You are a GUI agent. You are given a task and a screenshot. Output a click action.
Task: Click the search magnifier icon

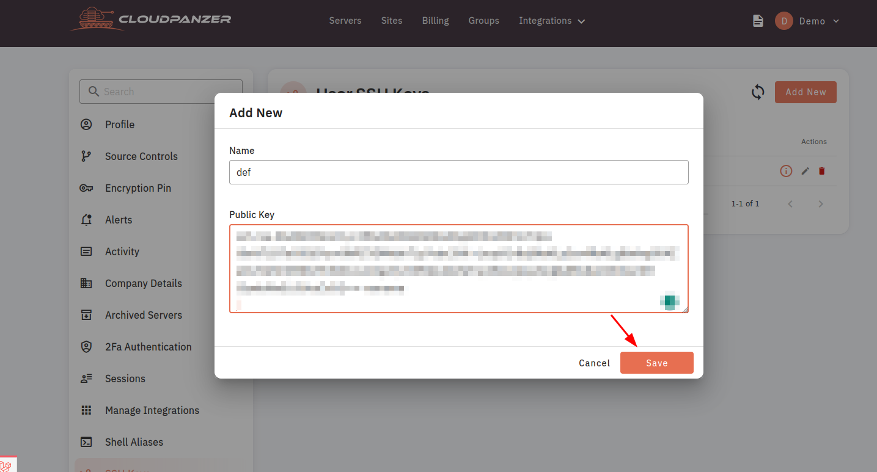click(94, 91)
